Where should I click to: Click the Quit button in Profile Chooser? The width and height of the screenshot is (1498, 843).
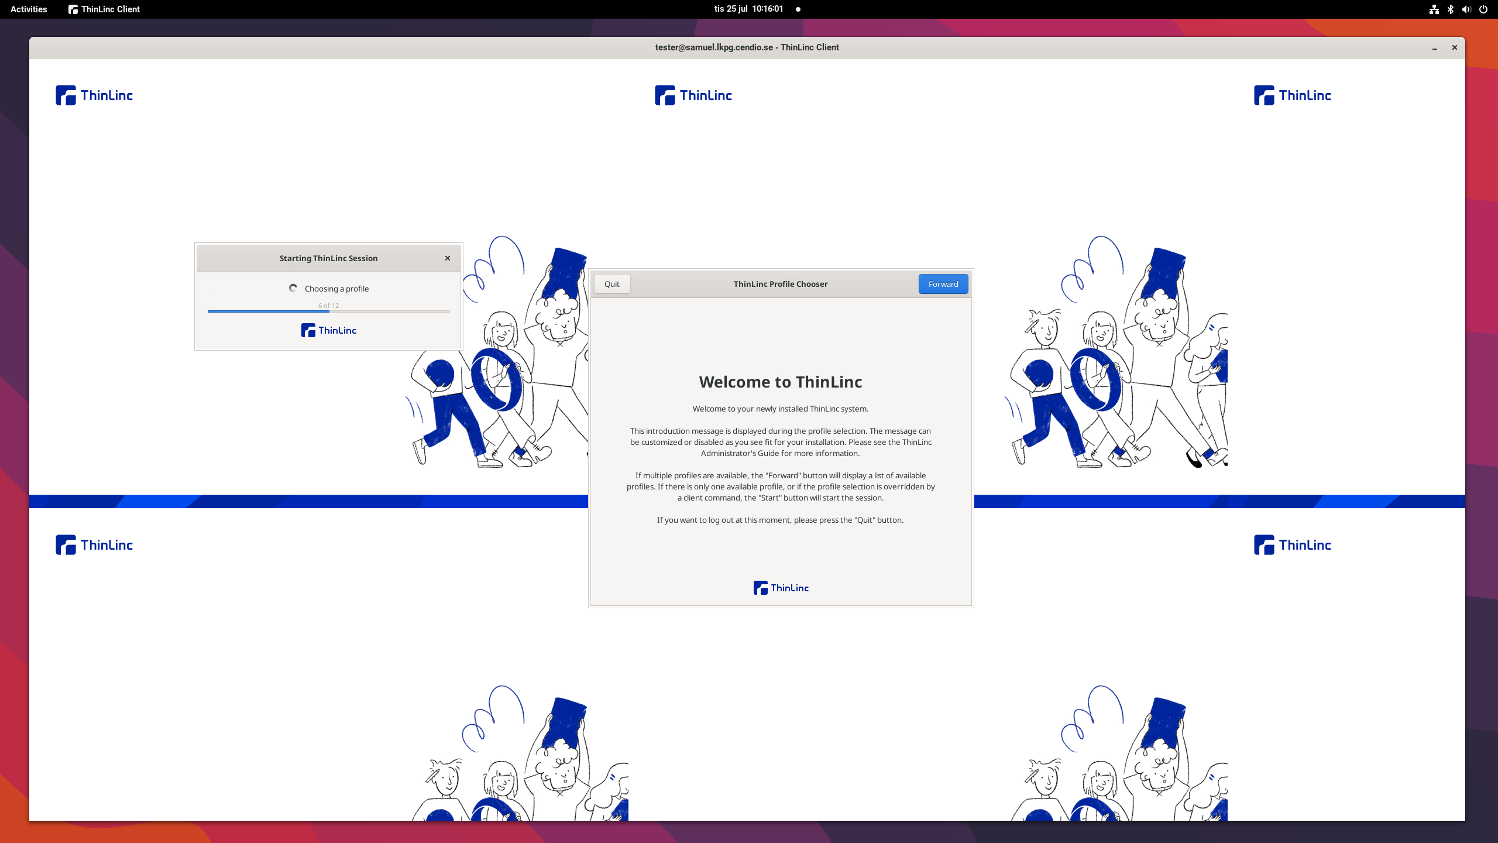[612, 284]
